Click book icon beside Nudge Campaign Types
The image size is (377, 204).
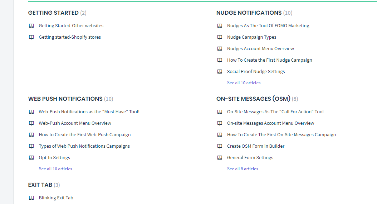(x=220, y=37)
